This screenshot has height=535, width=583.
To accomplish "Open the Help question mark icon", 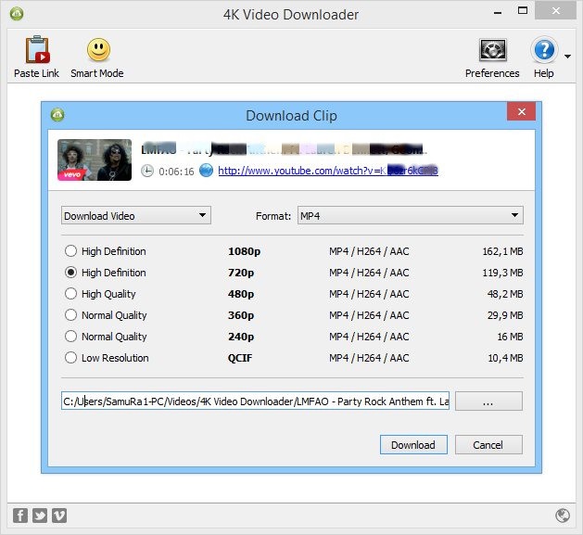I will pos(544,49).
